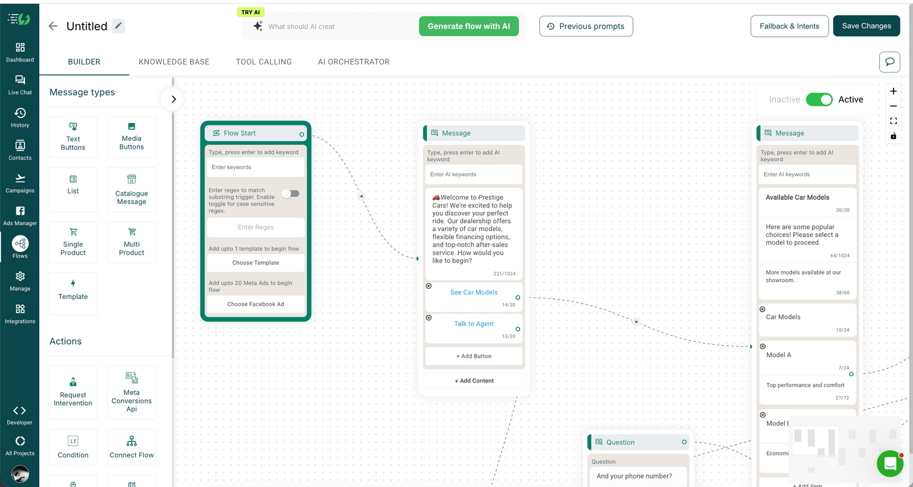Toggle flow Inactive/Active switch
Viewport: 913px width, 487px height.
point(819,100)
